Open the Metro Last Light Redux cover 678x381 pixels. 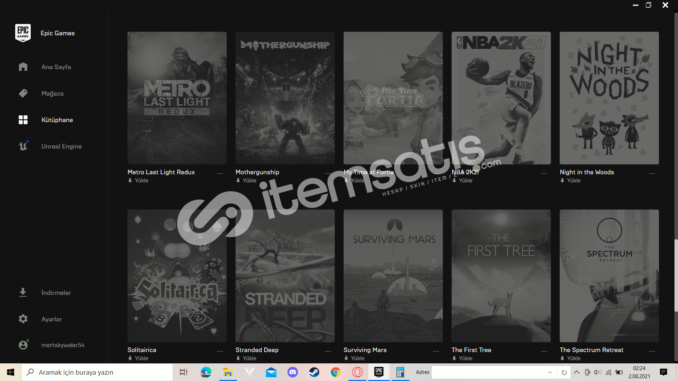(177, 98)
